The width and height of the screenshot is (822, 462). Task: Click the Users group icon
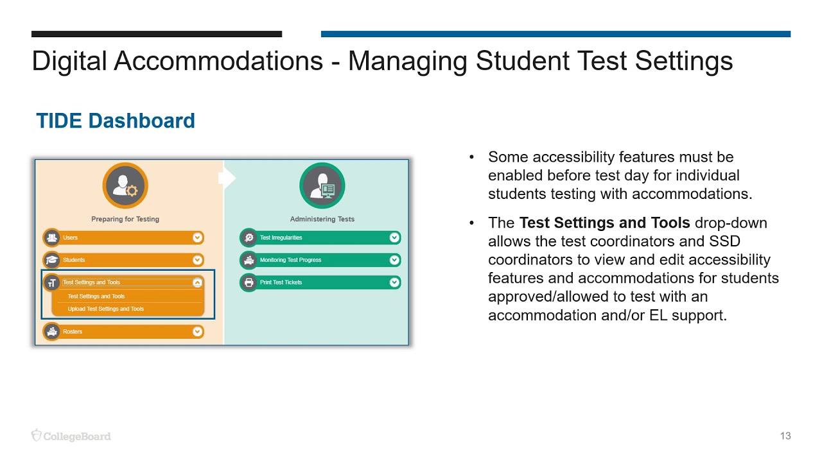51,238
